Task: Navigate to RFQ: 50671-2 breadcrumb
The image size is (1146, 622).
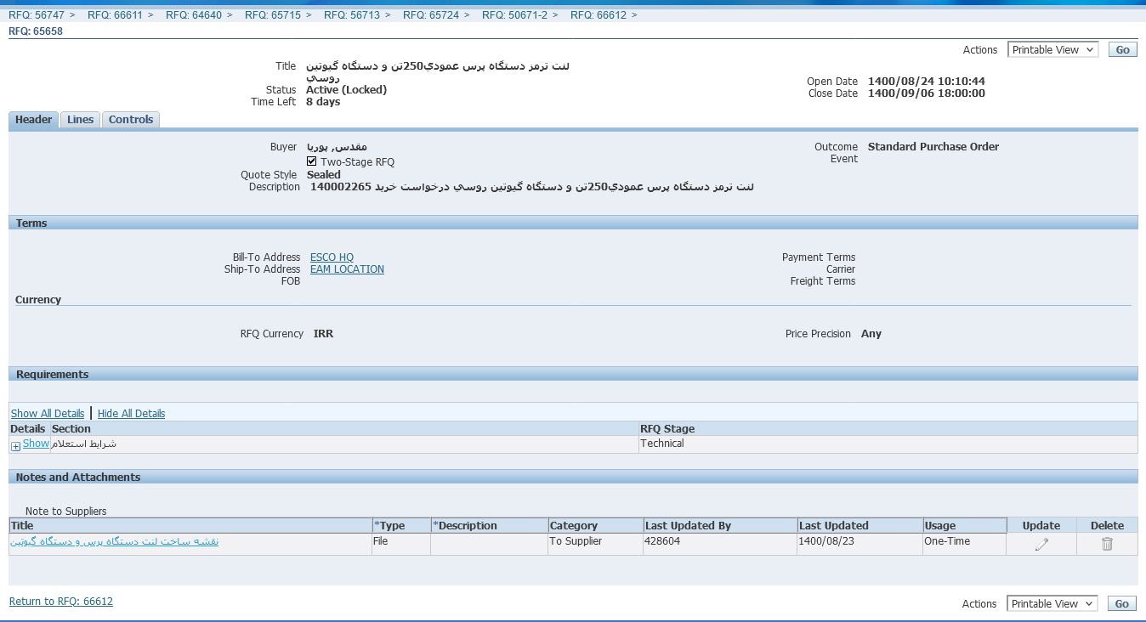Action: pos(514,15)
